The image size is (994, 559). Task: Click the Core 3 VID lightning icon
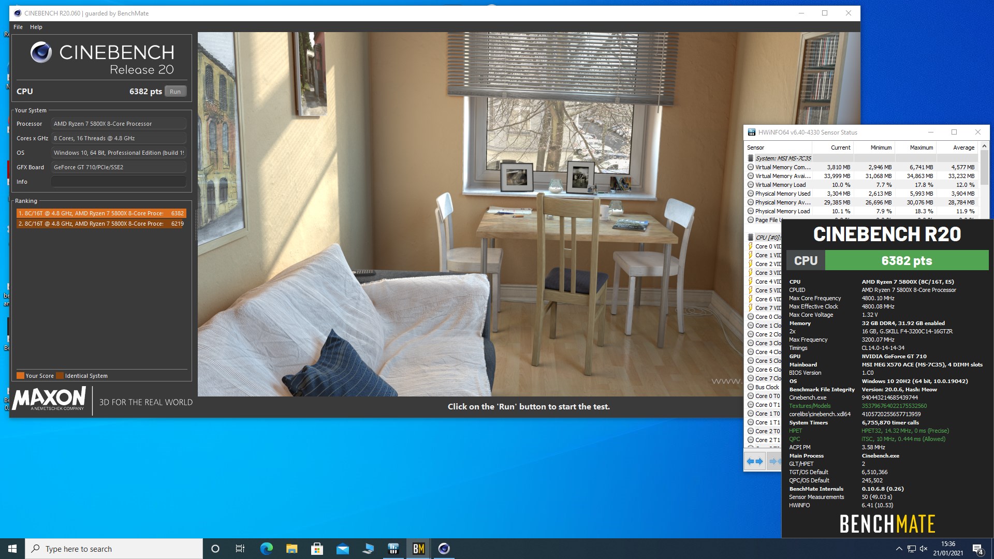coord(751,273)
